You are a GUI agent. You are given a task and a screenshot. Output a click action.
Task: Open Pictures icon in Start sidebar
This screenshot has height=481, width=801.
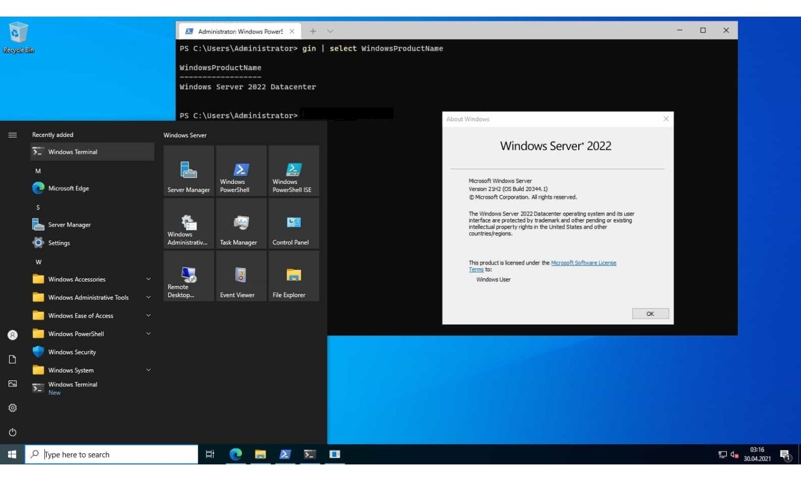(x=12, y=384)
